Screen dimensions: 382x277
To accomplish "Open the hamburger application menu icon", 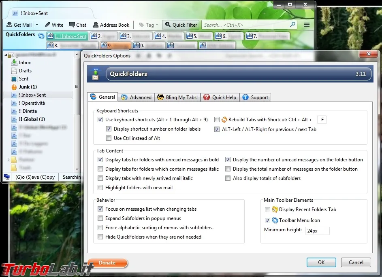I will (307, 25).
